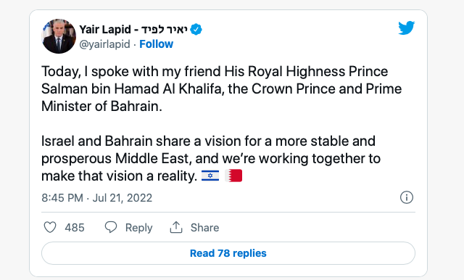Select the Read 78 replies button

pyautogui.click(x=228, y=253)
